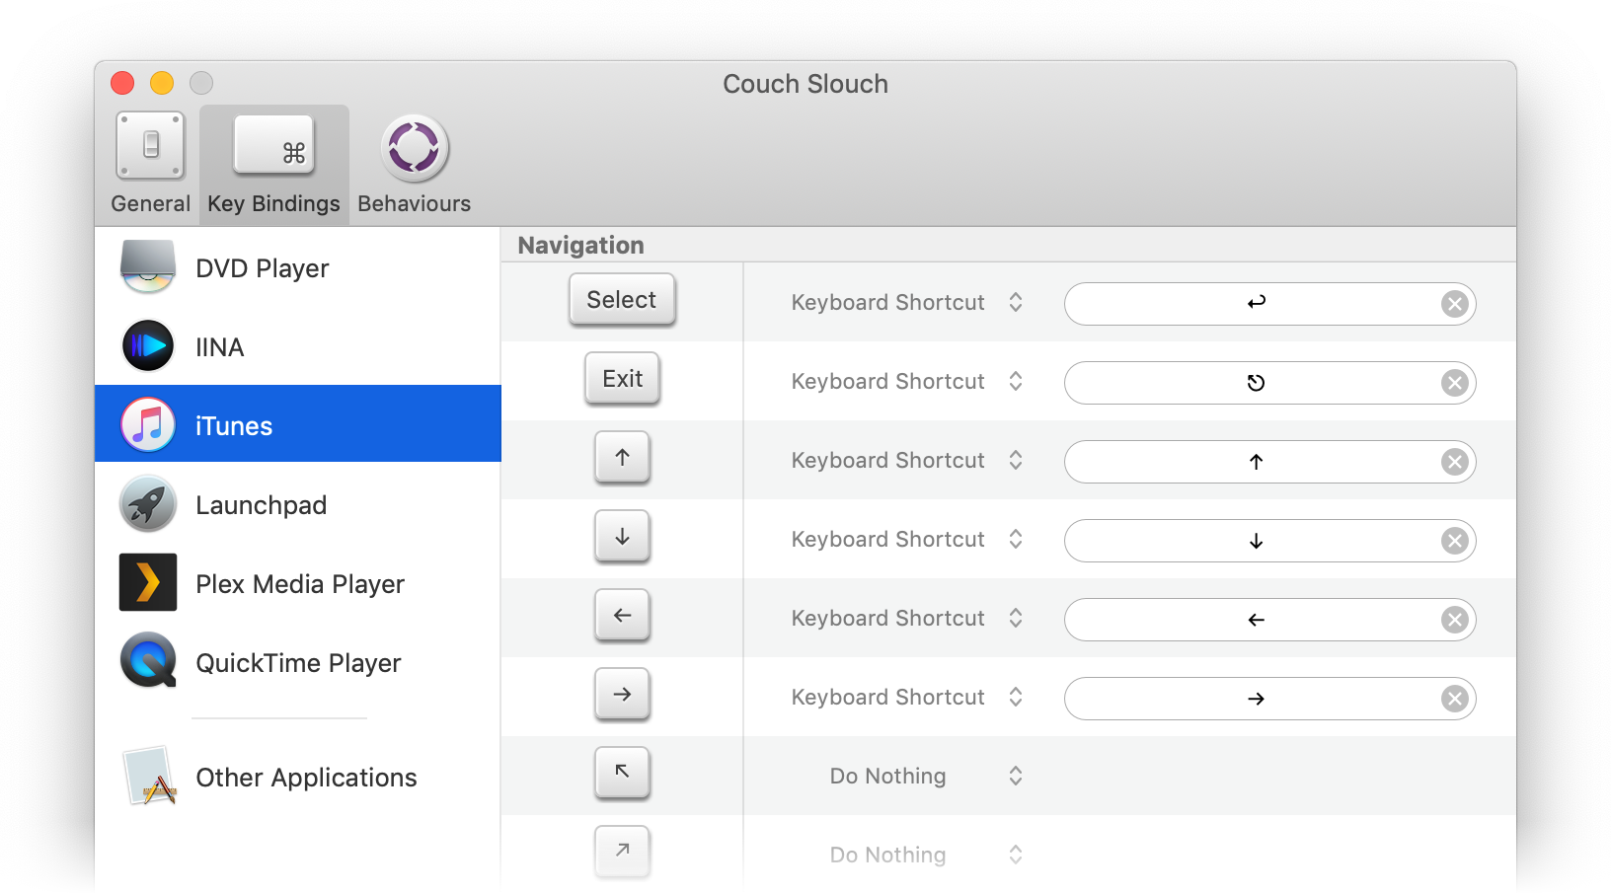The height and width of the screenshot is (894, 1611).
Task: Open the Behaviours tab
Action: pos(414,164)
